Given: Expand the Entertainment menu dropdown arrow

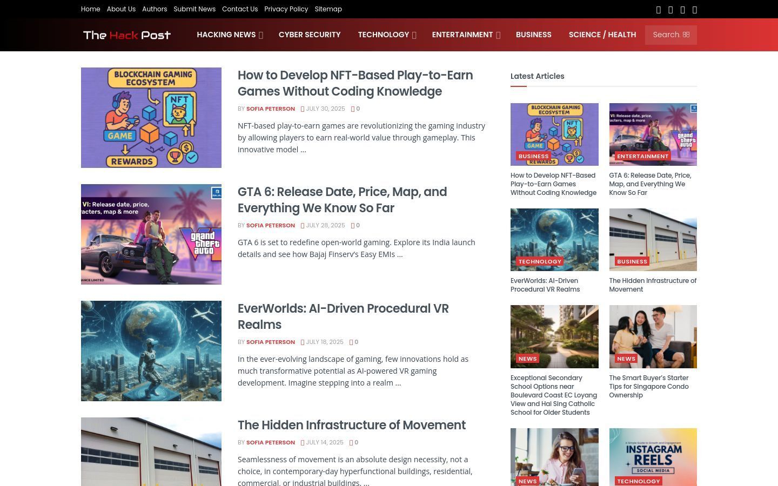Looking at the screenshot, I should pos(498,35).
